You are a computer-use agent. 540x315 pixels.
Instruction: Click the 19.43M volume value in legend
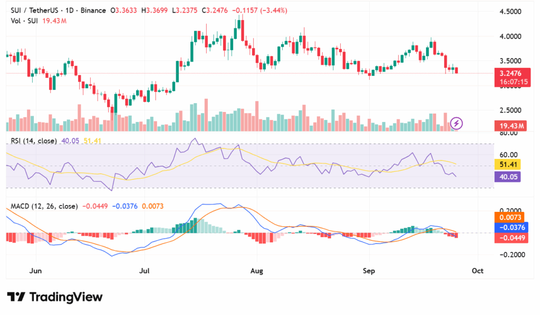(x=54, y=21)
